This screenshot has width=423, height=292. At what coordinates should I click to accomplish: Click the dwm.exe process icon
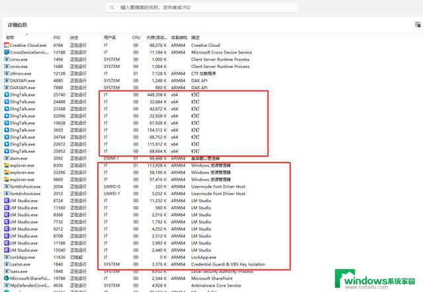coord(7,159)
